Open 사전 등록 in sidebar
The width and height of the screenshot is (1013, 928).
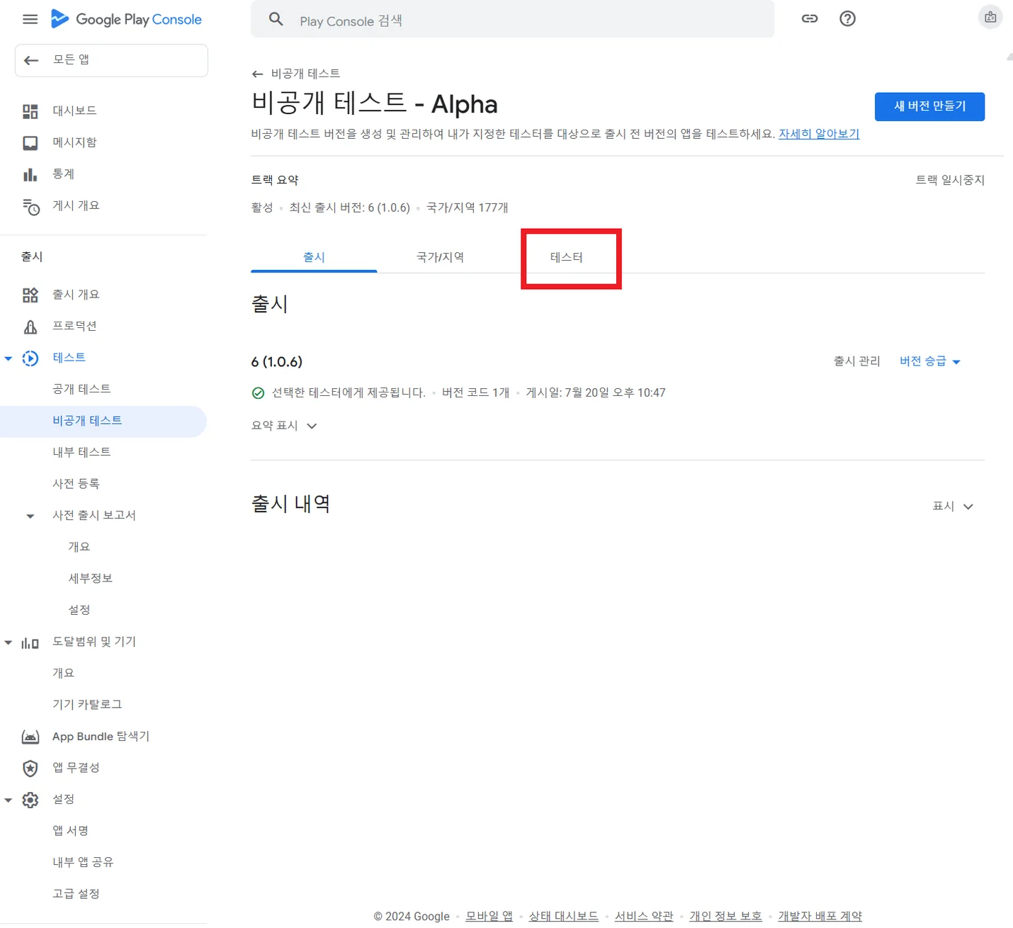click(76, 484)
